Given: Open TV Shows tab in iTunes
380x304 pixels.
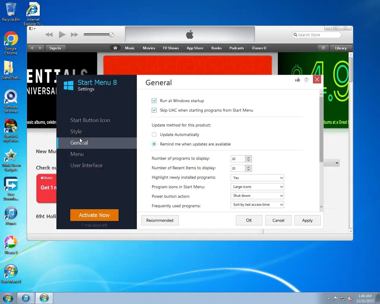Looking at the screenshot, I should [171, 48].
